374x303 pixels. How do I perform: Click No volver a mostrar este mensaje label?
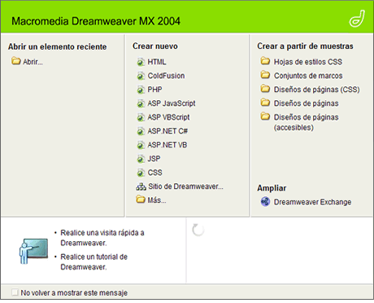point(74,292)
